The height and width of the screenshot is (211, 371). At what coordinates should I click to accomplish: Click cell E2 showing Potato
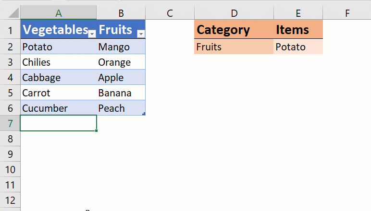298,47
